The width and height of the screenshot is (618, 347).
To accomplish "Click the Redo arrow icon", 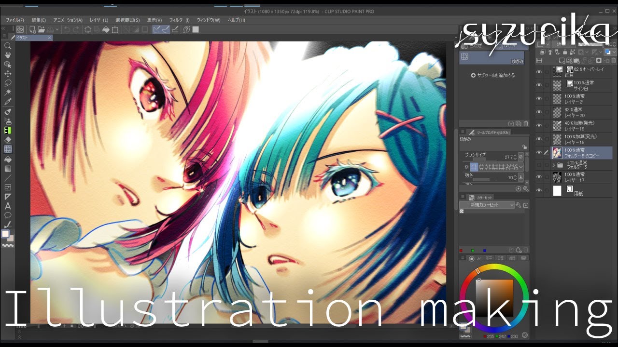I will 77,29.
